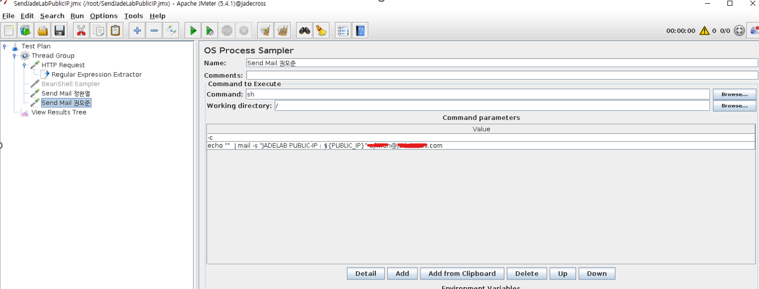Click the Paste clipboard icon

(x=115, y=30)
